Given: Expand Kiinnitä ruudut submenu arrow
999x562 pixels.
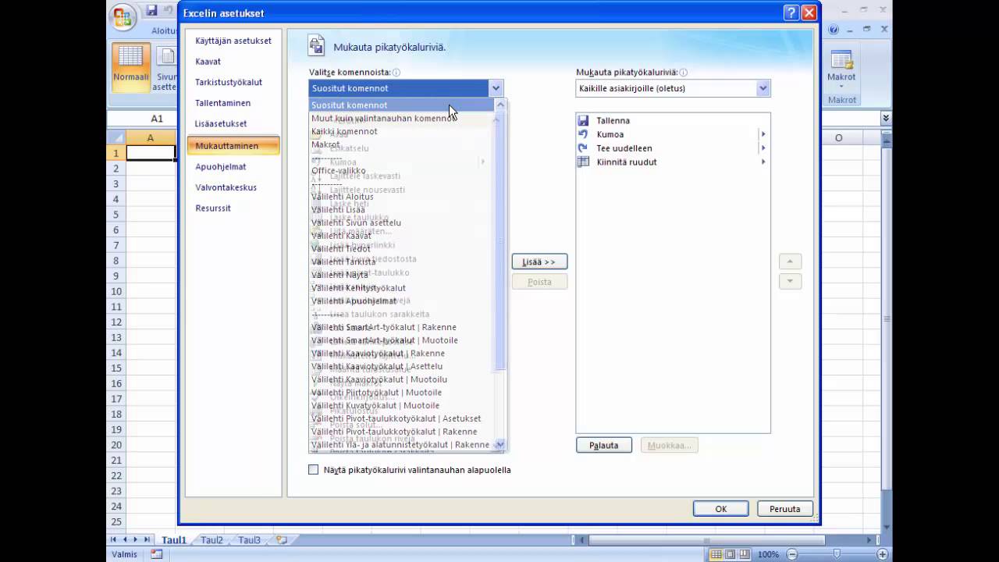Looking at the screenshot, I should [763, 162].
